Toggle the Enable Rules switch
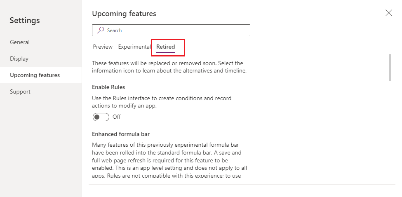This screenshot has height=197, width=402. point(101,117)
